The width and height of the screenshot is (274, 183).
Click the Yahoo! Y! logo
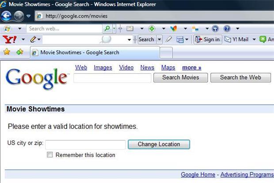10,39
